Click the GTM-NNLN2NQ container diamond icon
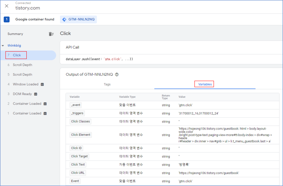 [x=64, y=19]
